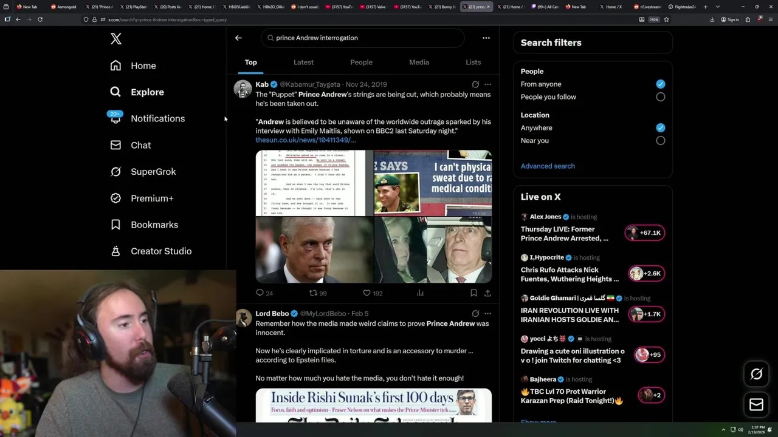Open SuperGrok from the sidebar
778x437 pixels.
(143, 172)
